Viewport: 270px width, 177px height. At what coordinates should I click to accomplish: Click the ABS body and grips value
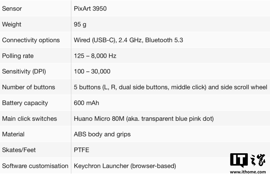(x=102, y=134)
